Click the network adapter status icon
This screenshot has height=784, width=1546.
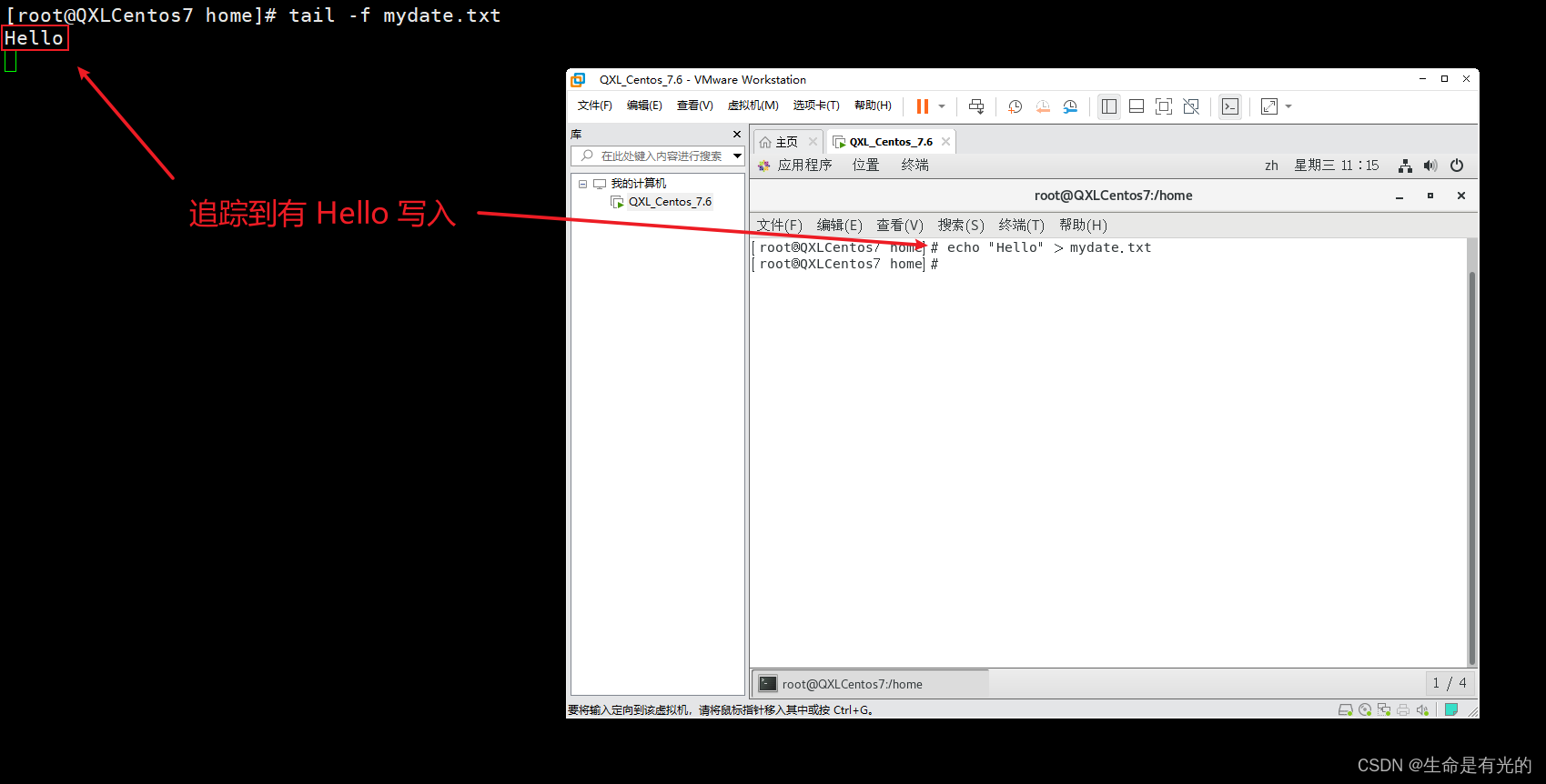[x=1384, y=710]
